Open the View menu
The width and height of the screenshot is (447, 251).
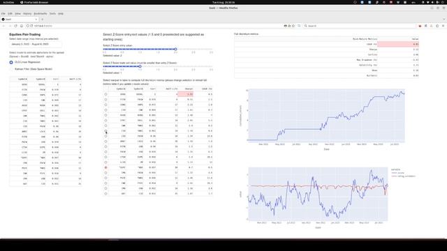17,14
